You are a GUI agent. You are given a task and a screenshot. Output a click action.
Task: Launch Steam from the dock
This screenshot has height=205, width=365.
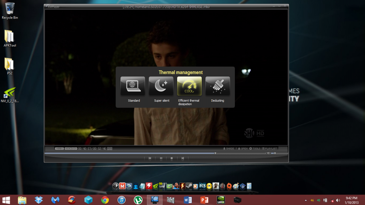pyautogui.click(x=189, y=186)
